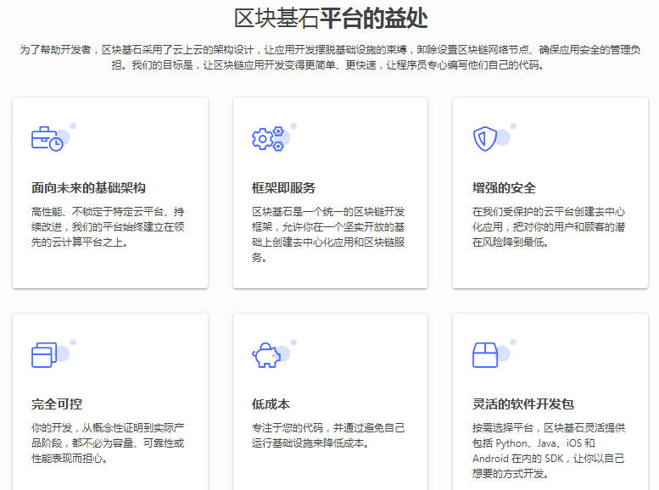
Task: Click the package box icon above 灵活的软件开发包
Action: (x=484, y=354)
